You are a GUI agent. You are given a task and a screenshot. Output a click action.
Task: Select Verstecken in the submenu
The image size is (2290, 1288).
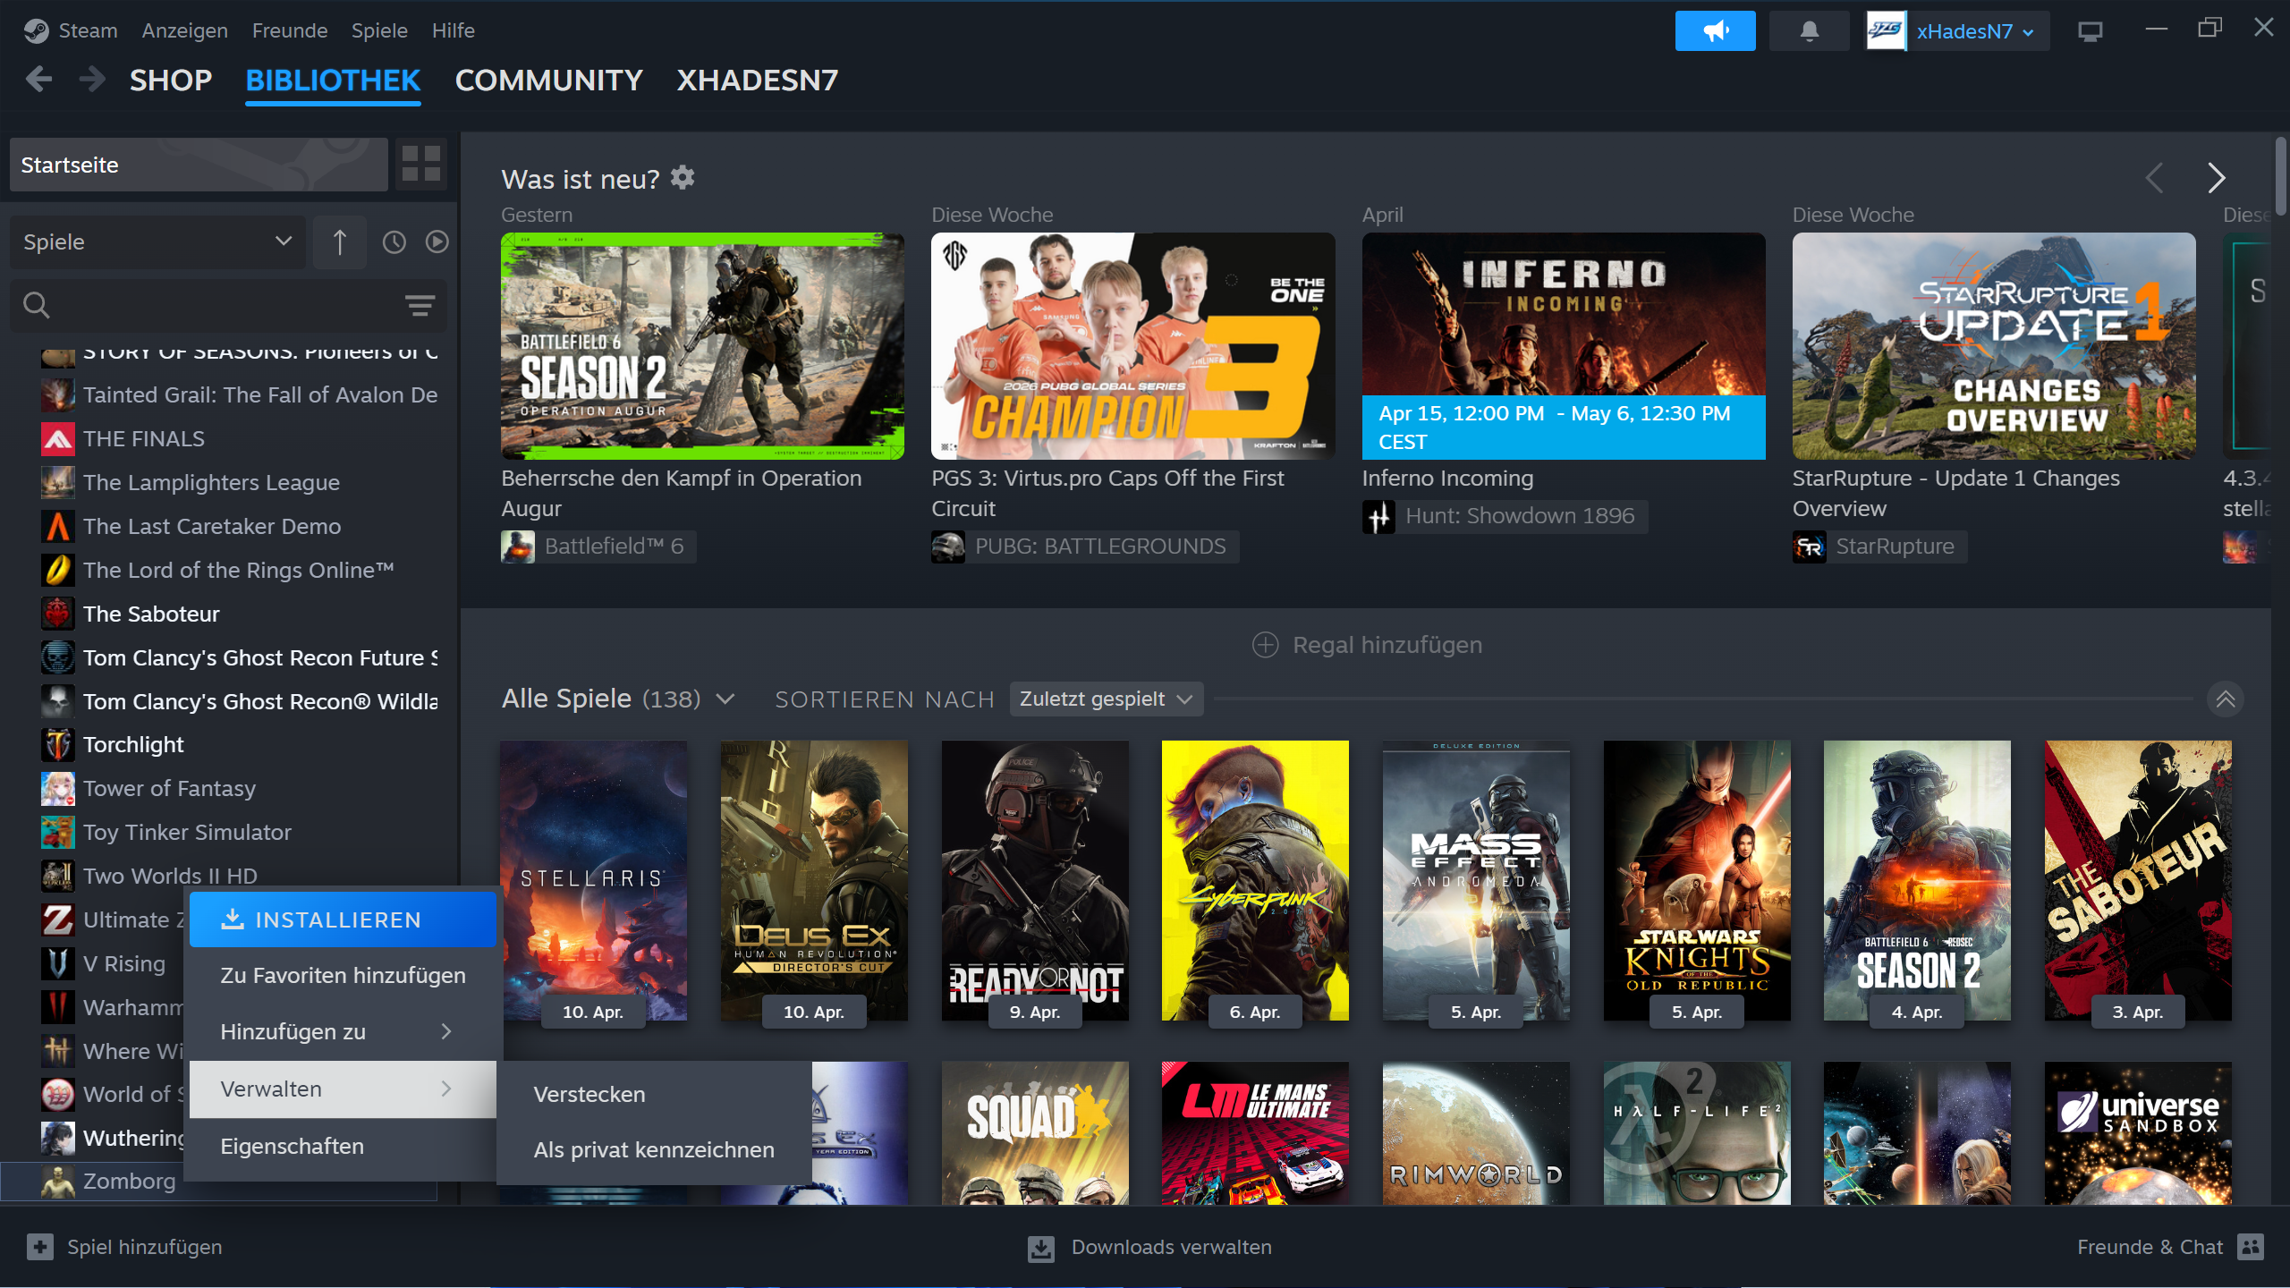654,1094
